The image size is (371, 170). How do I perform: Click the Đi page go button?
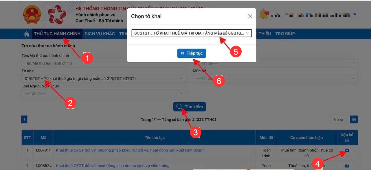click(x=354, y=119)
